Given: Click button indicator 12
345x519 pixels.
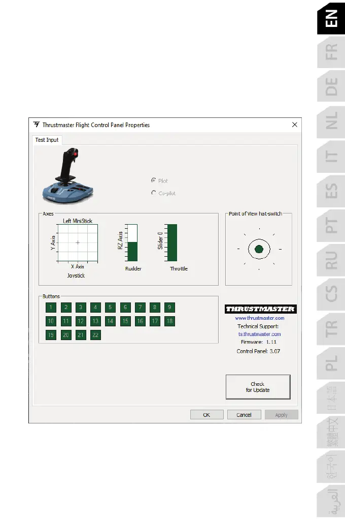Looking at the screenshot, I should [x=81, y=321].
